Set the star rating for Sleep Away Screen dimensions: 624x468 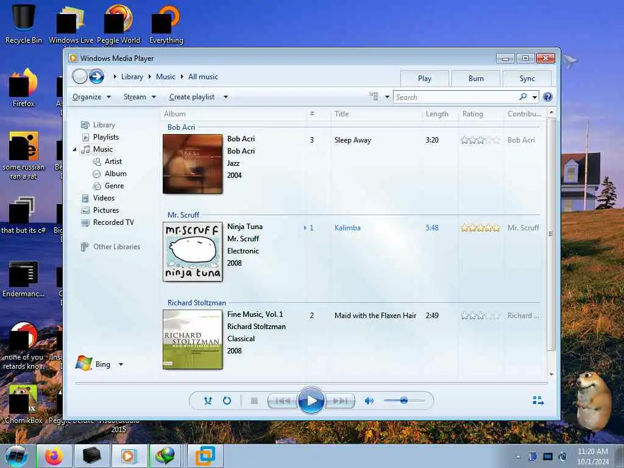(480, 140)
